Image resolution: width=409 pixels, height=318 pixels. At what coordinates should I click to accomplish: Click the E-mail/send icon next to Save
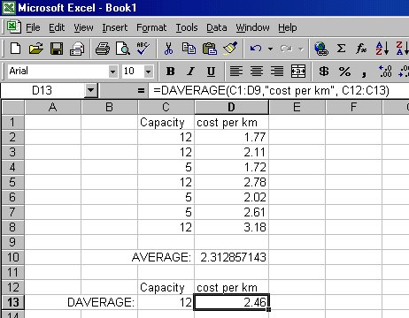[77, 48]
